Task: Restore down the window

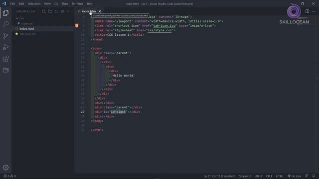Action: coord(303,3)
